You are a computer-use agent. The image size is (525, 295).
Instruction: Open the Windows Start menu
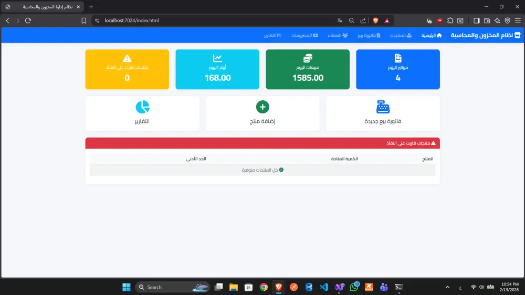tap(126, 287)
